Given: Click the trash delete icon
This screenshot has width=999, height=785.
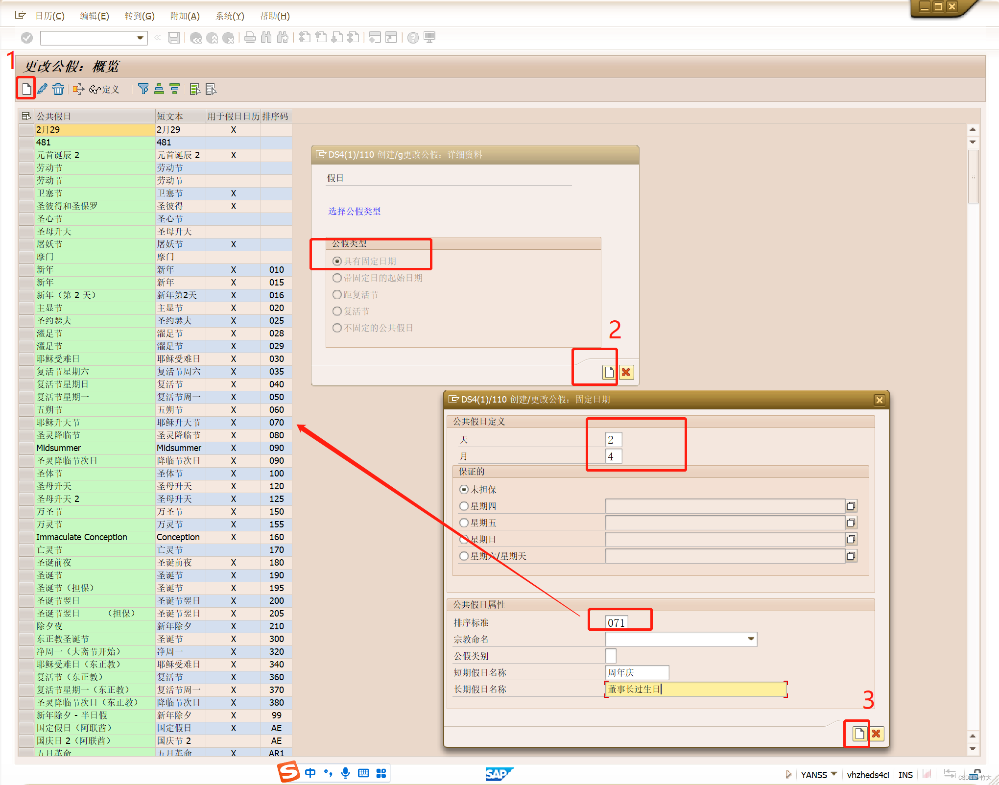Looking at the screenshot, I should pyautogui.click(x=58, y=89).
